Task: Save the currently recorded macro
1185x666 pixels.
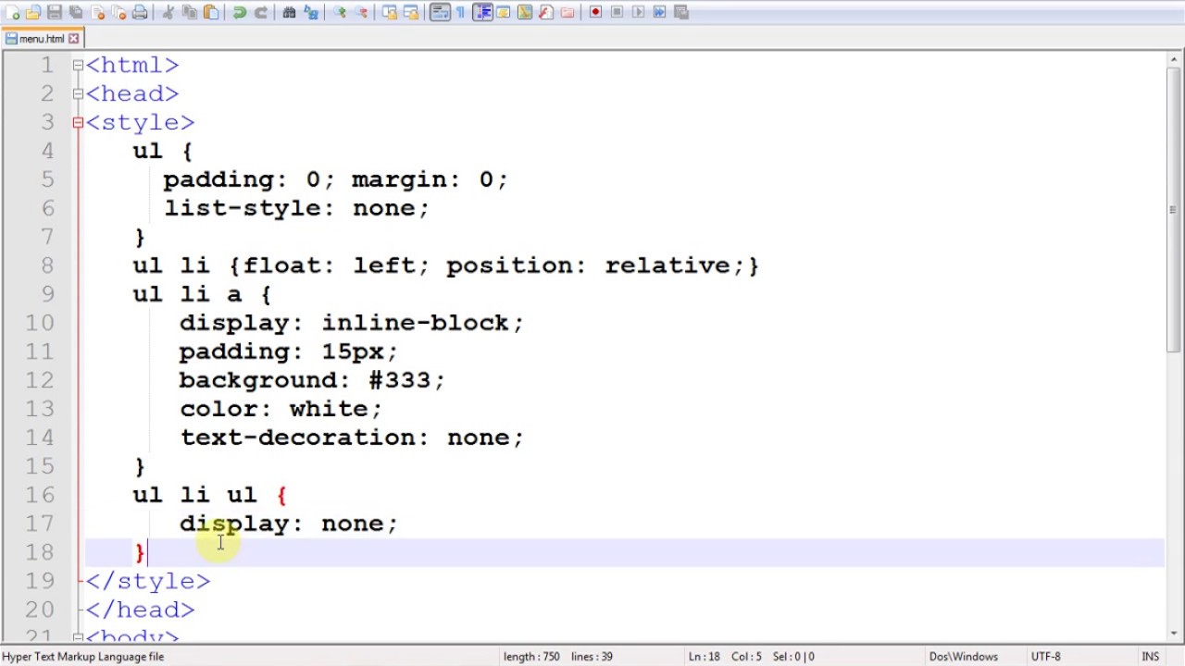Action: tap(680, 12)
